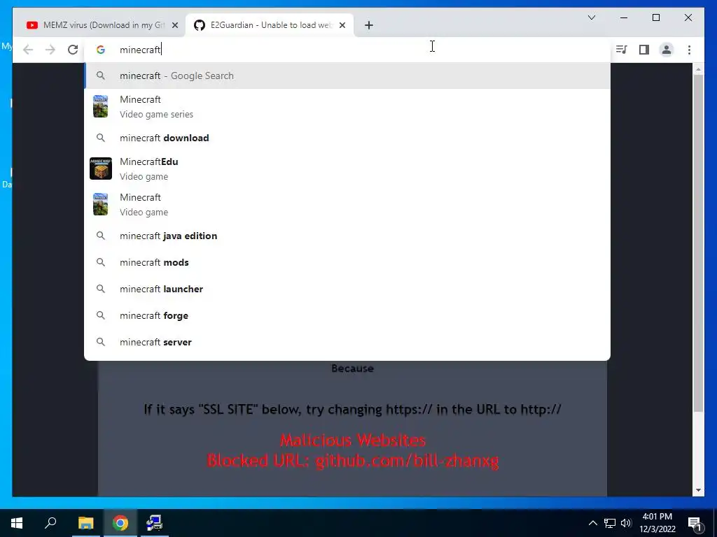The width and height of the screenshot is (717, 537).
Task: Select the MinecraftEdu Video game suggestion
Action: (347, 169)
